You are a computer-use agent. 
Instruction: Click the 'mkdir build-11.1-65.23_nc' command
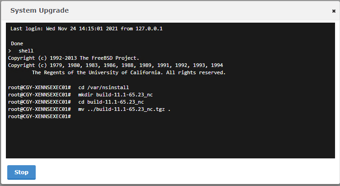click(115, 95)
